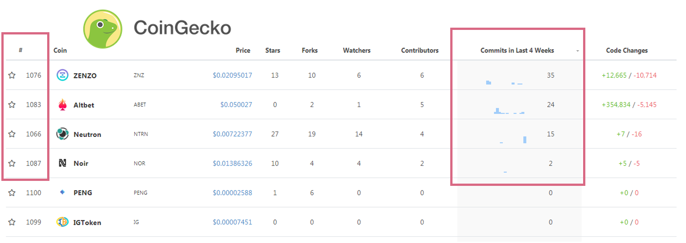Click the Noir N logo icon
Image resolution: width=686 pixels, height=243 pixels.
click(x=63, y=163)
